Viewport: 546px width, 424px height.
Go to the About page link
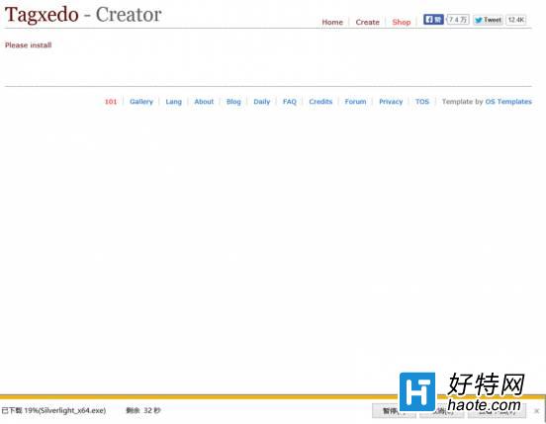click(204, 102)
